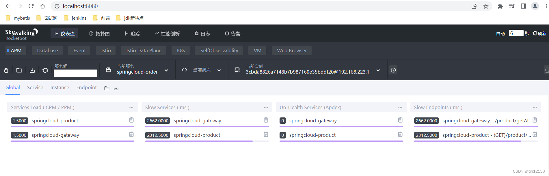Viewport: 549px width, 176px height.
Task: Click the info circle icon beside the instance selector
Action: tap(393, 70)
